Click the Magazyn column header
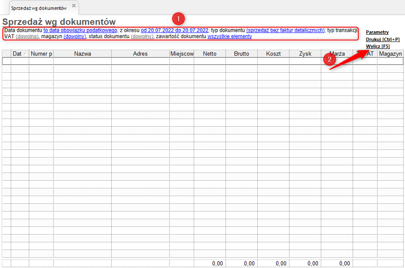The height and width of the screenshot is (268, 405). point(390,54)
